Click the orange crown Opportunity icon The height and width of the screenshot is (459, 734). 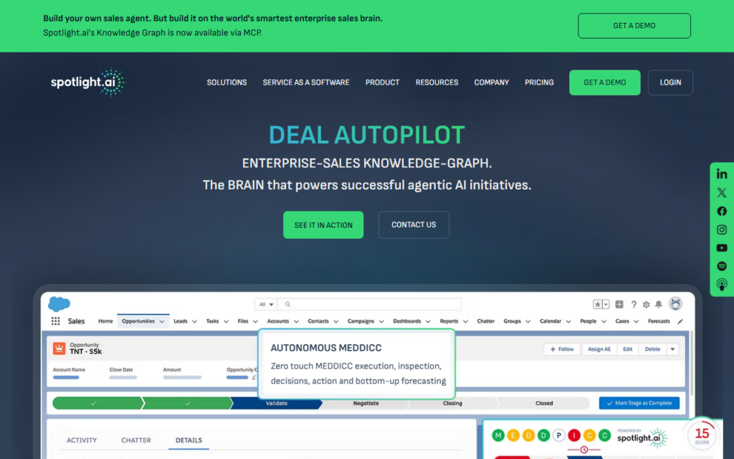pos(59,348)
